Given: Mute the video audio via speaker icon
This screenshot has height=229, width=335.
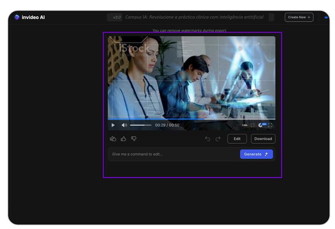Looking at the screenshot, I should (x=124, y=125).
